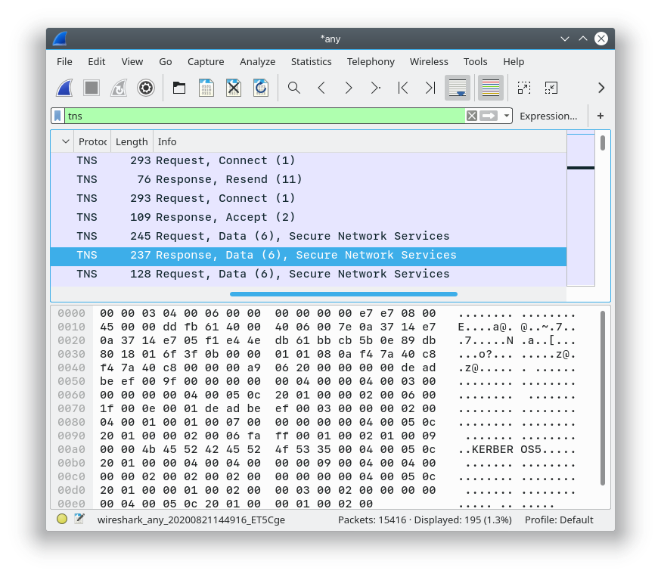Viewport: 661px width, 577px height.
Task: Open the Statistics menu
Action: (x=311, y=61)
